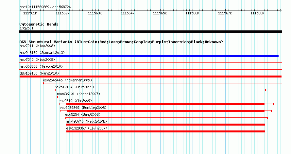291x154 pixels.
Task: Click the thin red line under nsv7545
Action: tap(150, 63)
